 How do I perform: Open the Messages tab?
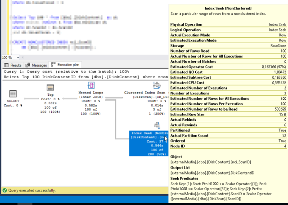tap(36, 65)
